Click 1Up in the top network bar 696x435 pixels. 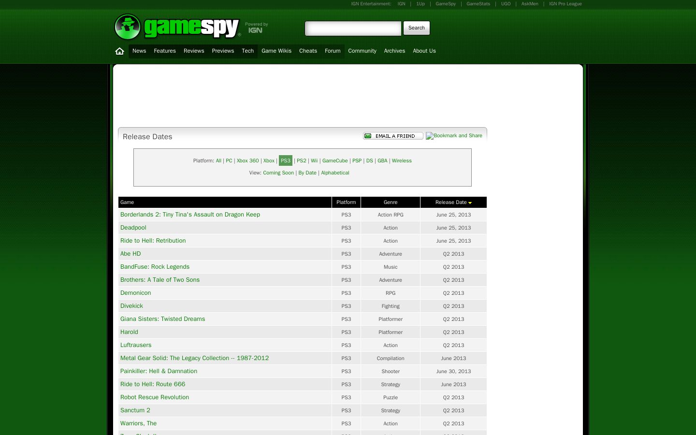[420, 4]
